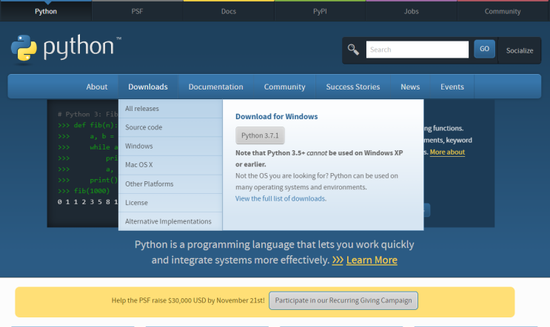The image size is (550, 327).
Task: Select the Jobs tab in the top bar
Action: (x=411, y=11)
